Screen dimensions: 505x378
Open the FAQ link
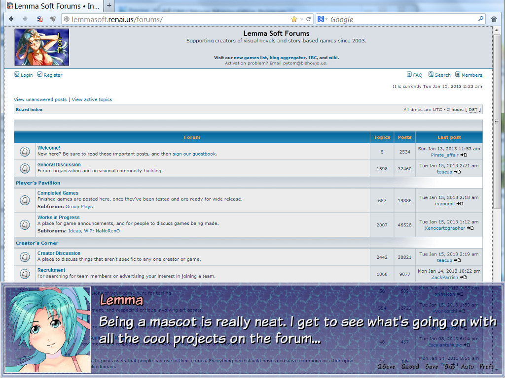tap(414, 75)
